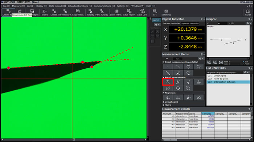Viewport: 254px width, 142px height.
Task: Open edge tool settings dropdown
Action: click(x=157, y=25)
